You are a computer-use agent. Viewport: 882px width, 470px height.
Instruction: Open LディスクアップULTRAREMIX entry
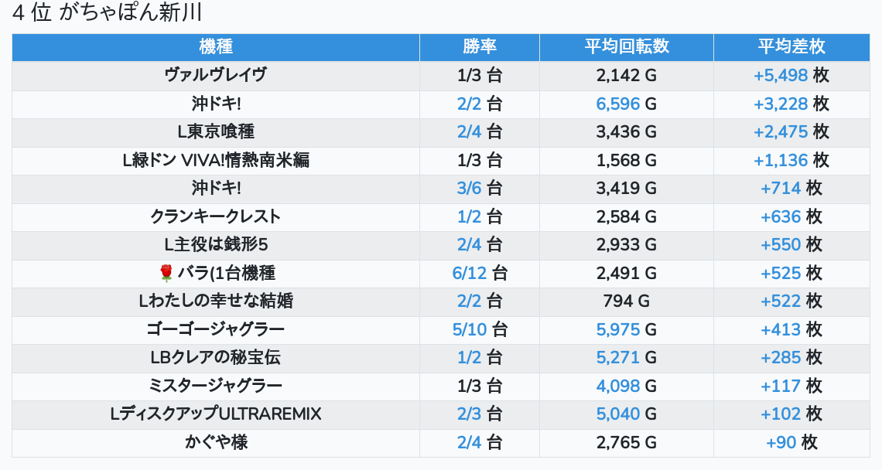tap(216, 414)
